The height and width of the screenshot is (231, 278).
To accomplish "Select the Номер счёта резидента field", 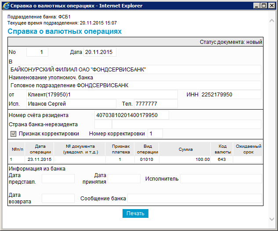I will click(x=131, y=115).
